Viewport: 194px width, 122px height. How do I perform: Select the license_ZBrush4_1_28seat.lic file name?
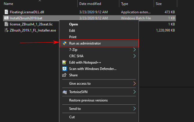[x=31, y=24]
